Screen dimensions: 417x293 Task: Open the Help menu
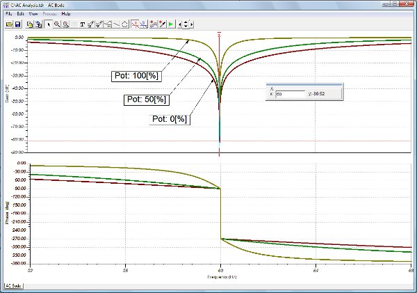pos(66,13)
